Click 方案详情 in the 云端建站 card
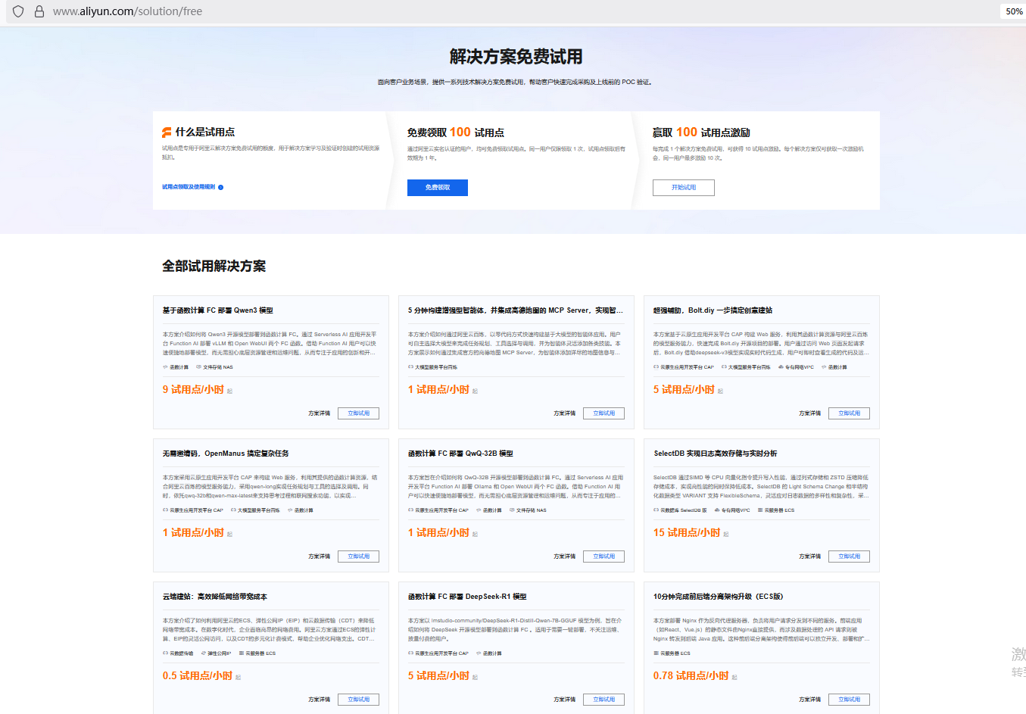 (x=319, y=700)
